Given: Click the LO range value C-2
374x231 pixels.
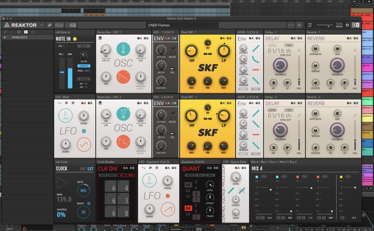Looking at the screenshot, I should [86, 87].
